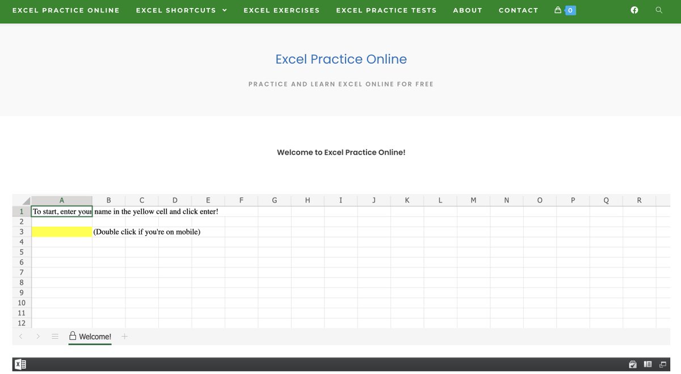This screenshot has height=374, width=681.
Task: Go to Contact page
Action: coord(518,10)
